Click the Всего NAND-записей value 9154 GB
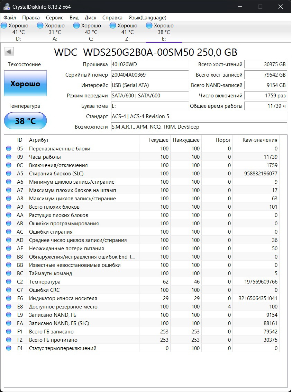Image resolution: width=292 pixels, height=392 pixels. [x=266, y=85]
